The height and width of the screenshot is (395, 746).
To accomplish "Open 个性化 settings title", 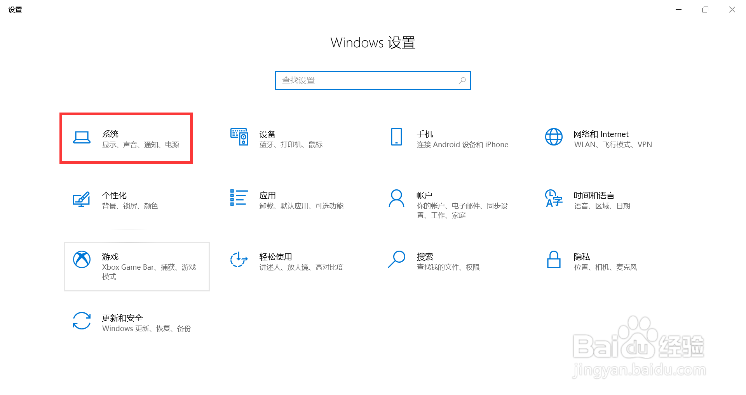I will click(114, 195).
